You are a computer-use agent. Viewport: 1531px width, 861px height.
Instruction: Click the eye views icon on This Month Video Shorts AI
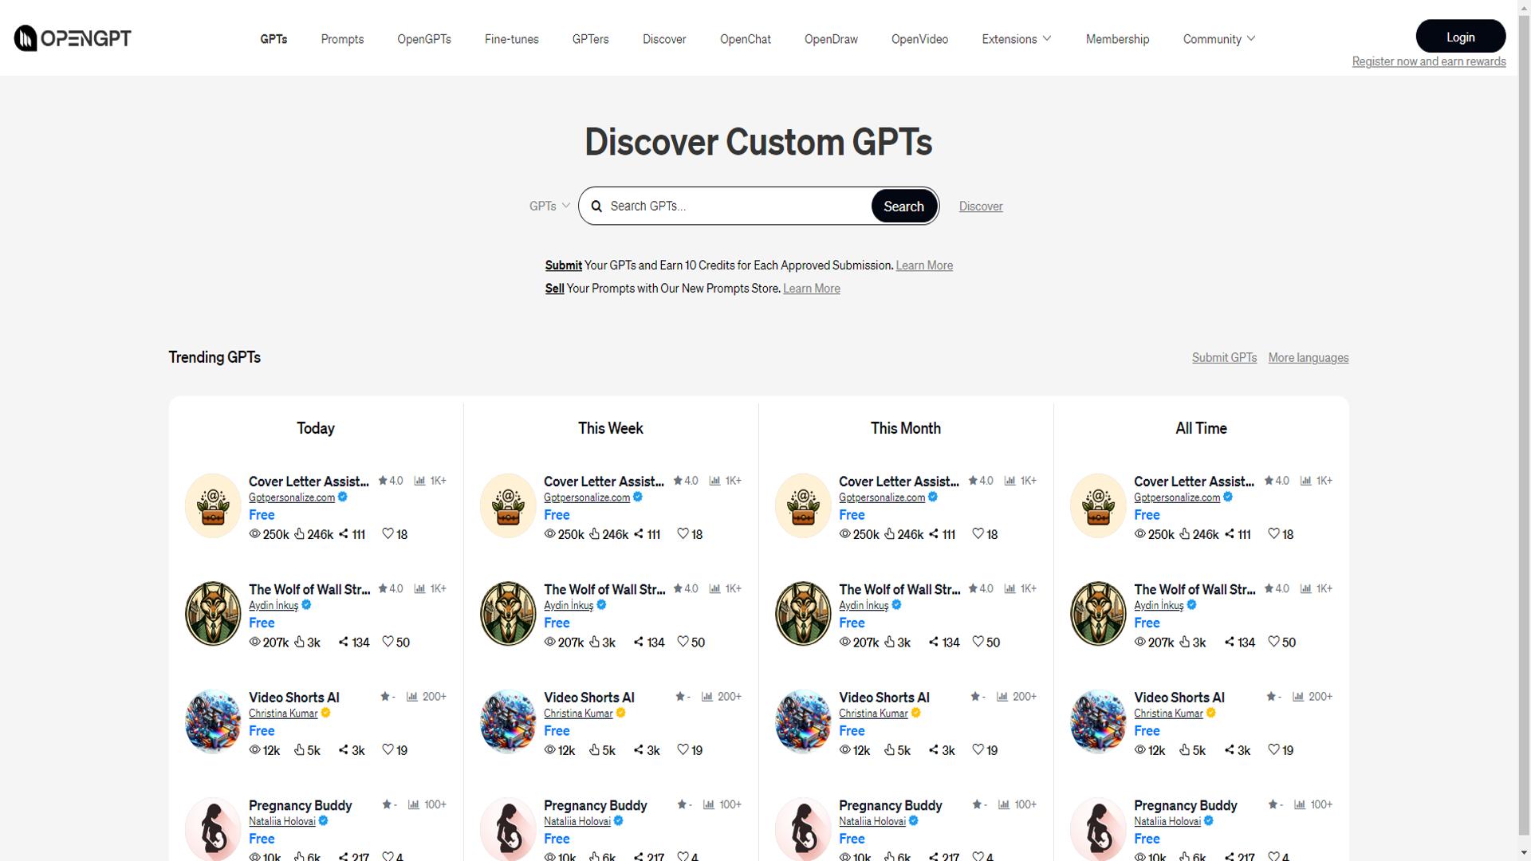pyautogui.click(x=845, y=750)
